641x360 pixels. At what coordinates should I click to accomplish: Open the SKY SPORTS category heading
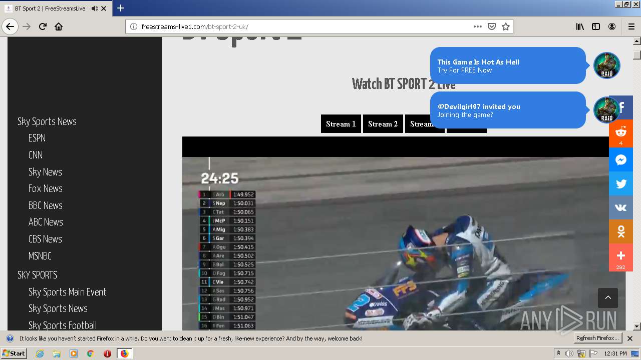click(x=38, y=275)
